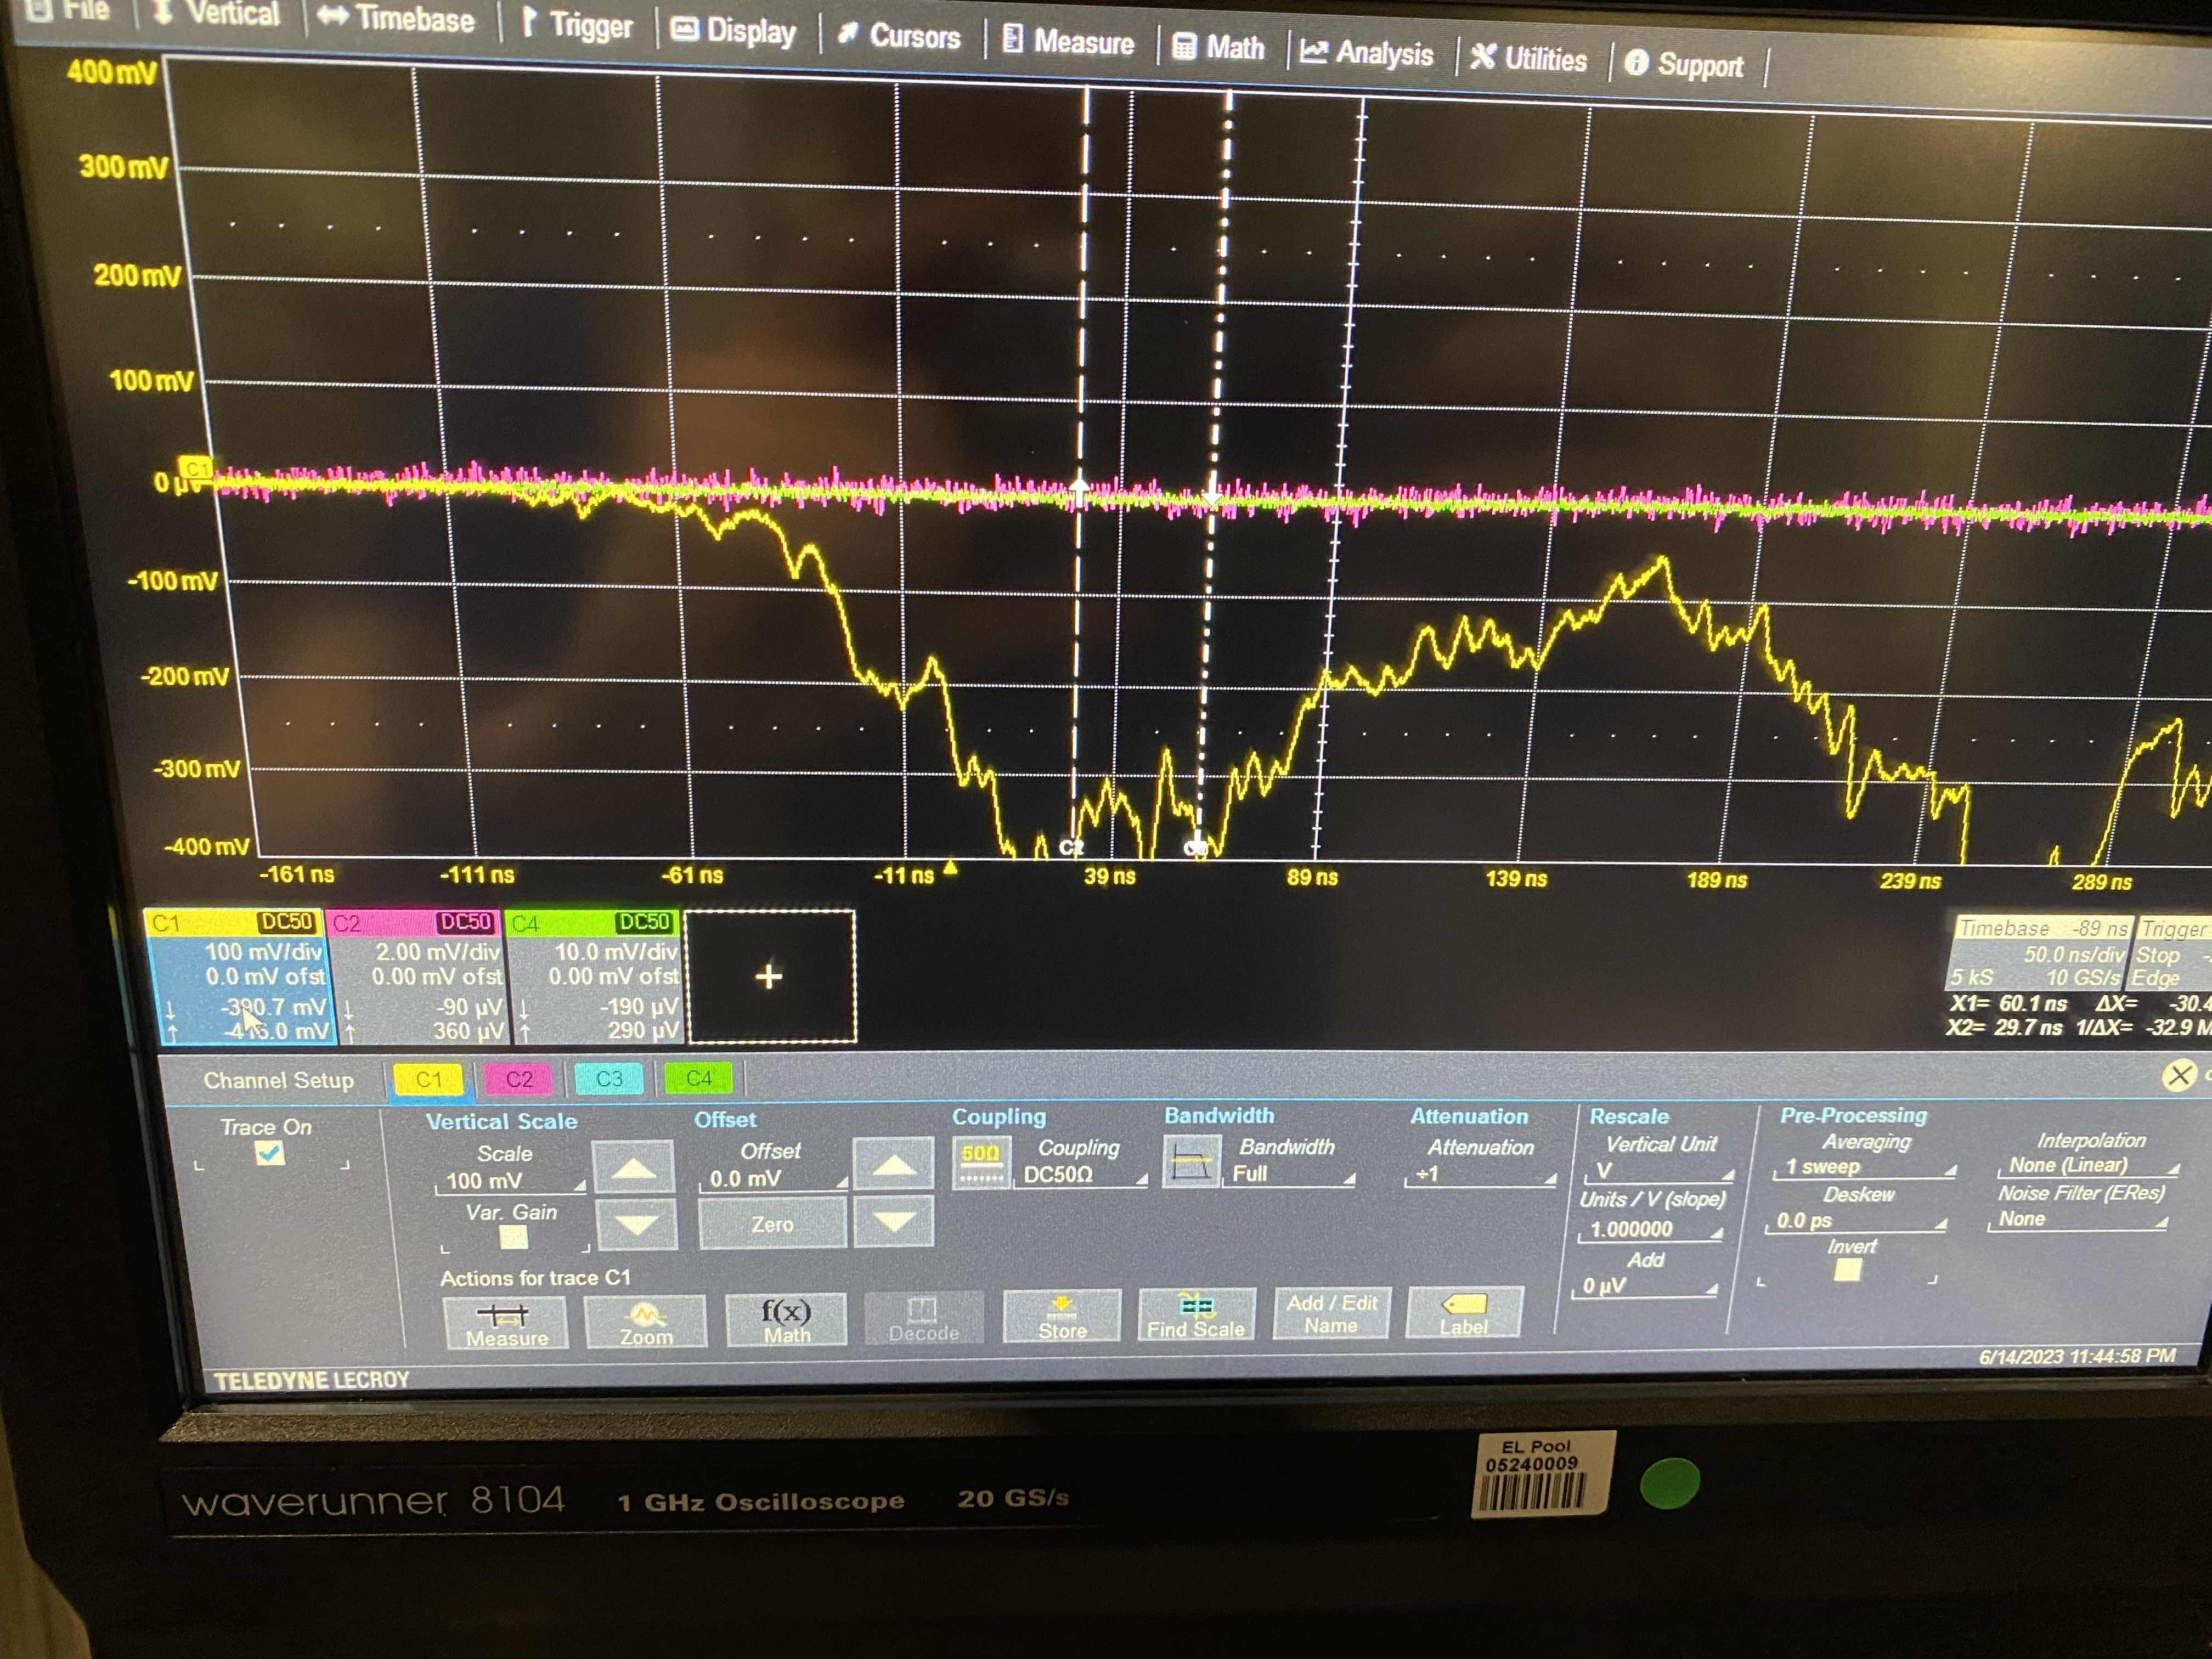Click the add new trace plus box

(x=769, y=976)
